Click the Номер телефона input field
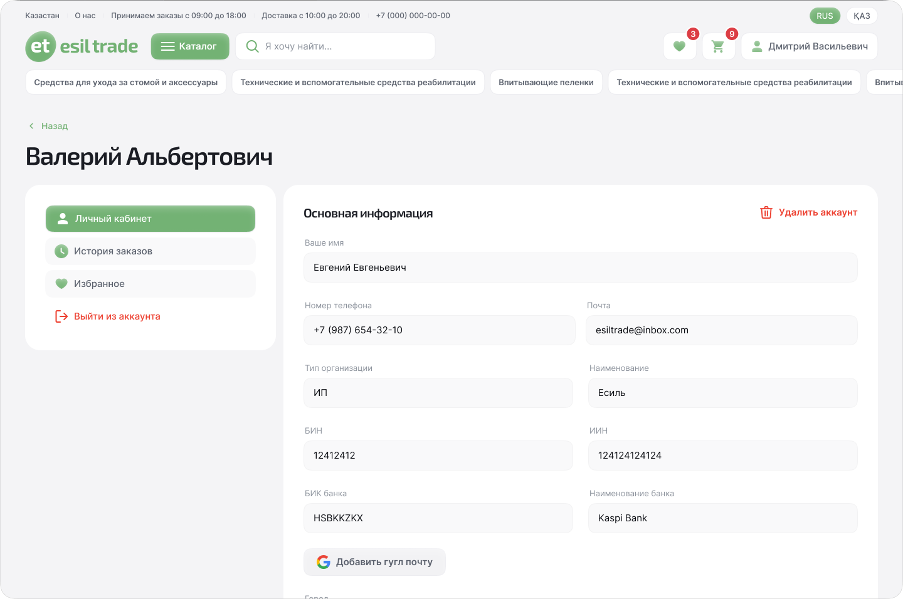903x599 pixels. [x=439, y=330]
